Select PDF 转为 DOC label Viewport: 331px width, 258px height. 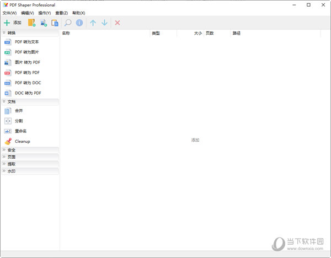tap(28, 83)
